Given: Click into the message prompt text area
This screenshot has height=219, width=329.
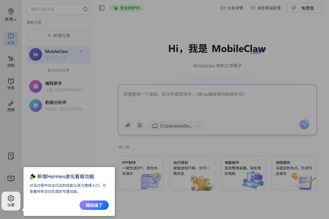Looking at the screenshot, I should (x=217, y=103).
